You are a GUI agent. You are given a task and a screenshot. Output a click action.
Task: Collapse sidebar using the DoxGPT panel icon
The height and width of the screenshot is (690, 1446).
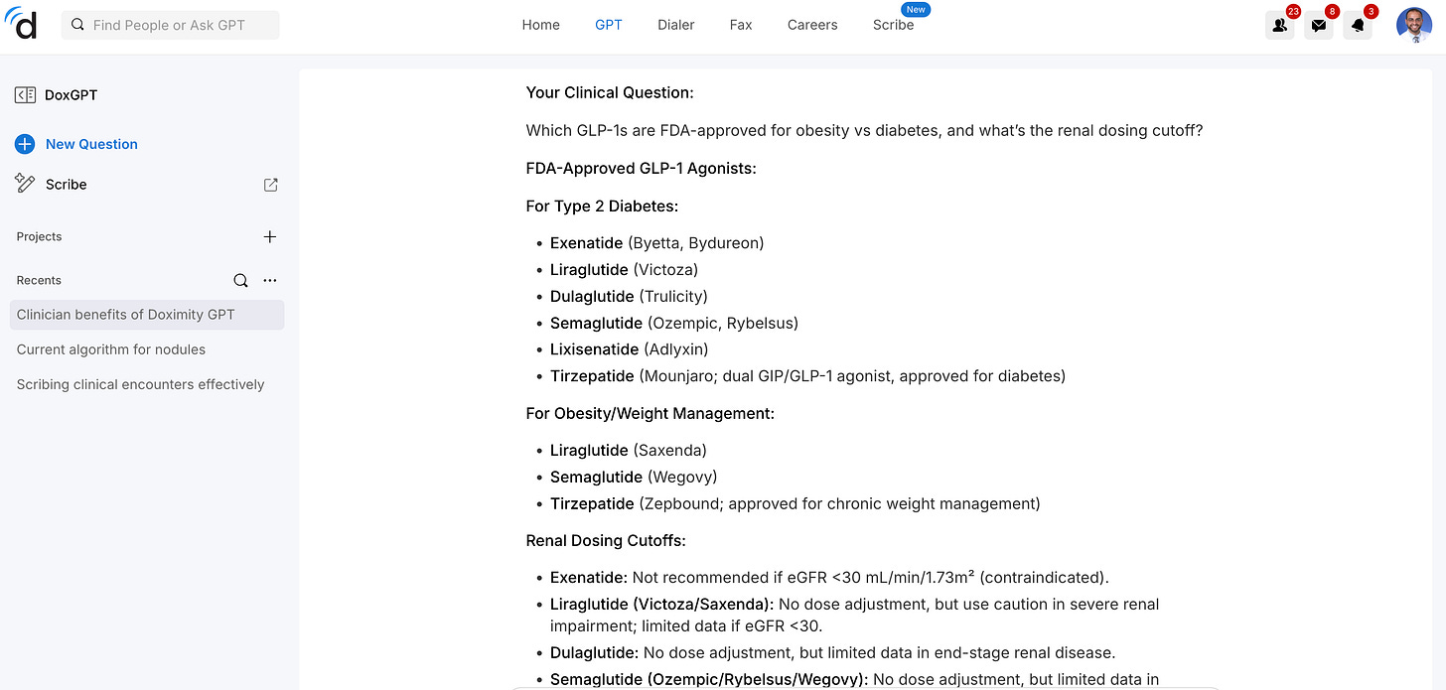coord(25,95)
